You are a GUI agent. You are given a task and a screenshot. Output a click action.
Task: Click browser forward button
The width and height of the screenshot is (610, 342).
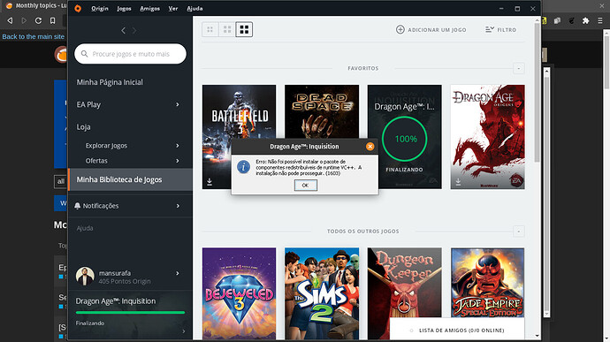click(24, 20)
